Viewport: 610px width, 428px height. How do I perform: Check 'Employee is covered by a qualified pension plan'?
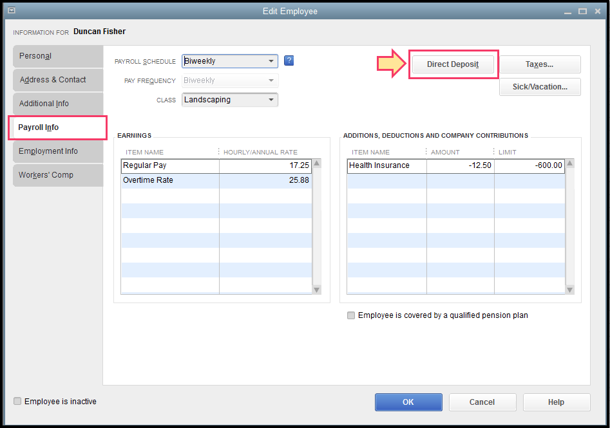click(351, 315)
